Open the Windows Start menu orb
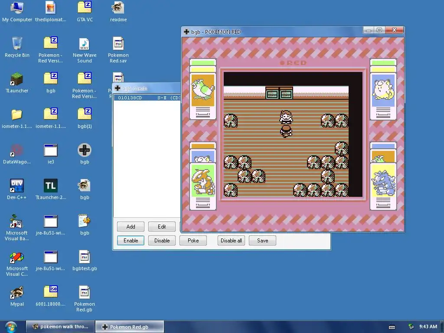This screenshot has width=444, height=333. [11, 327]
